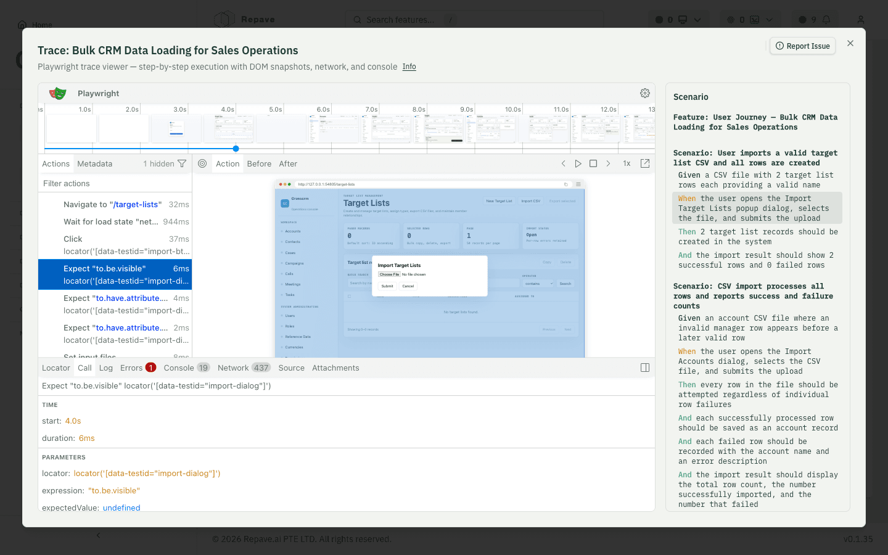Image resolution: width=888 pixels, height=555 pixels.
Task: Click the filter funnel icon beside hidden actions
Action: click(182, 164)
